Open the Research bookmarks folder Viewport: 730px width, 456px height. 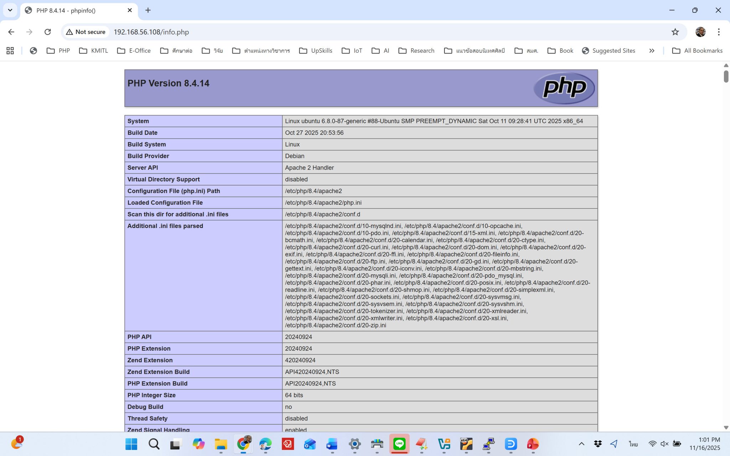tap(422, 51)
